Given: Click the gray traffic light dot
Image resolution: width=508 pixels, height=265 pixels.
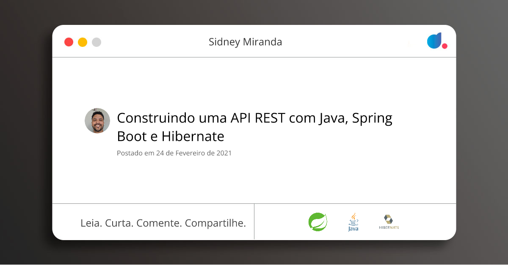Looking at the screenshot, I should click(x=97, y=42).
